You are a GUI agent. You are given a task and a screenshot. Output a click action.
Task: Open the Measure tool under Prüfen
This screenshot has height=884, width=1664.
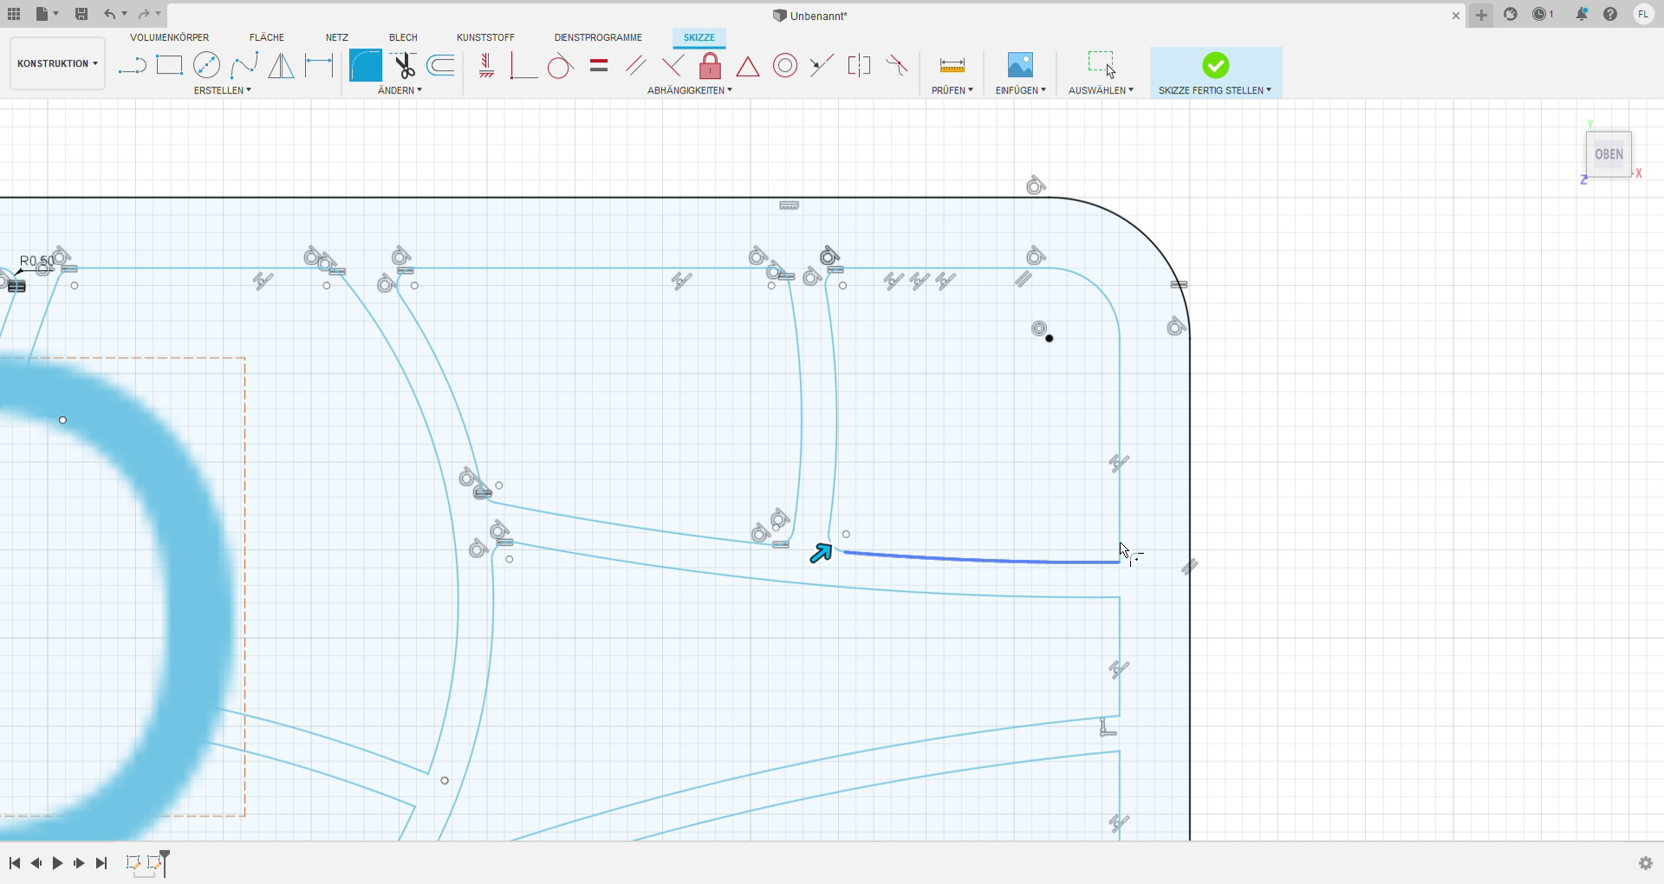pos(952,66)
